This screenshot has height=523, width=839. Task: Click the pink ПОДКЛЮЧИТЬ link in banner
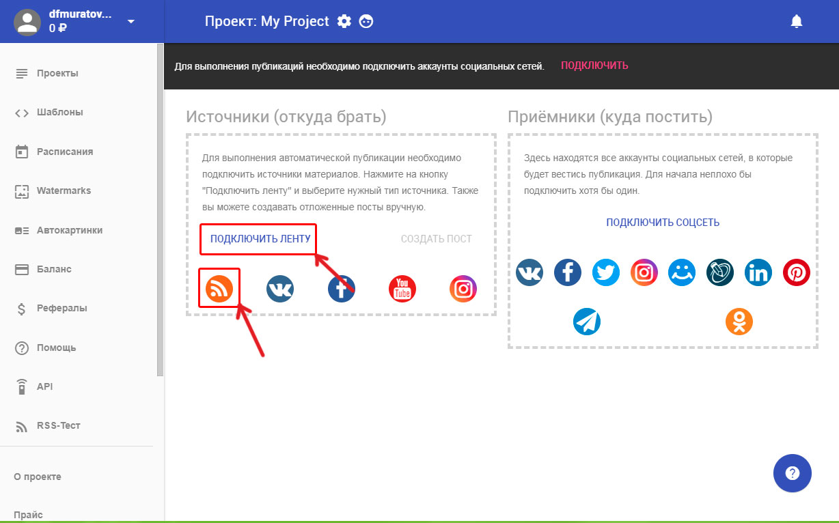click(x=594, y=66)
